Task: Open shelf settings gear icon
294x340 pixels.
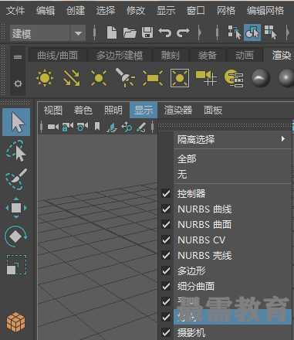Action: pos(18,83)
